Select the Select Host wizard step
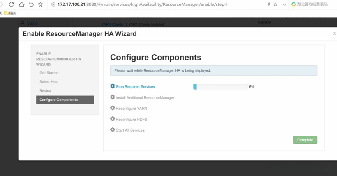 point(49,82)
